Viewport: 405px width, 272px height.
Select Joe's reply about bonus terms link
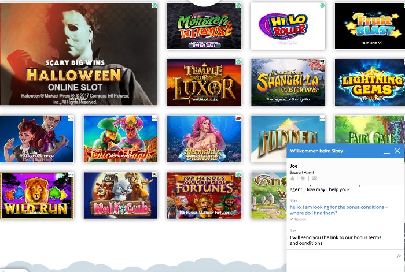tap(336, 240)
